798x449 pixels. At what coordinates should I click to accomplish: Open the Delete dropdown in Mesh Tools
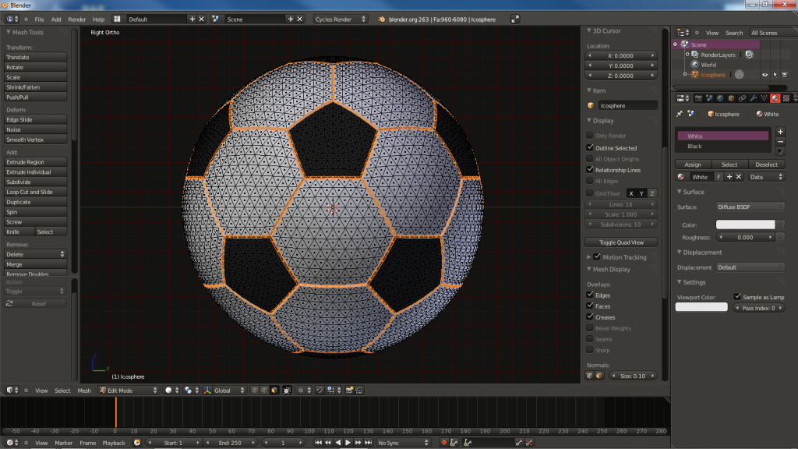(x=35, y=254)
